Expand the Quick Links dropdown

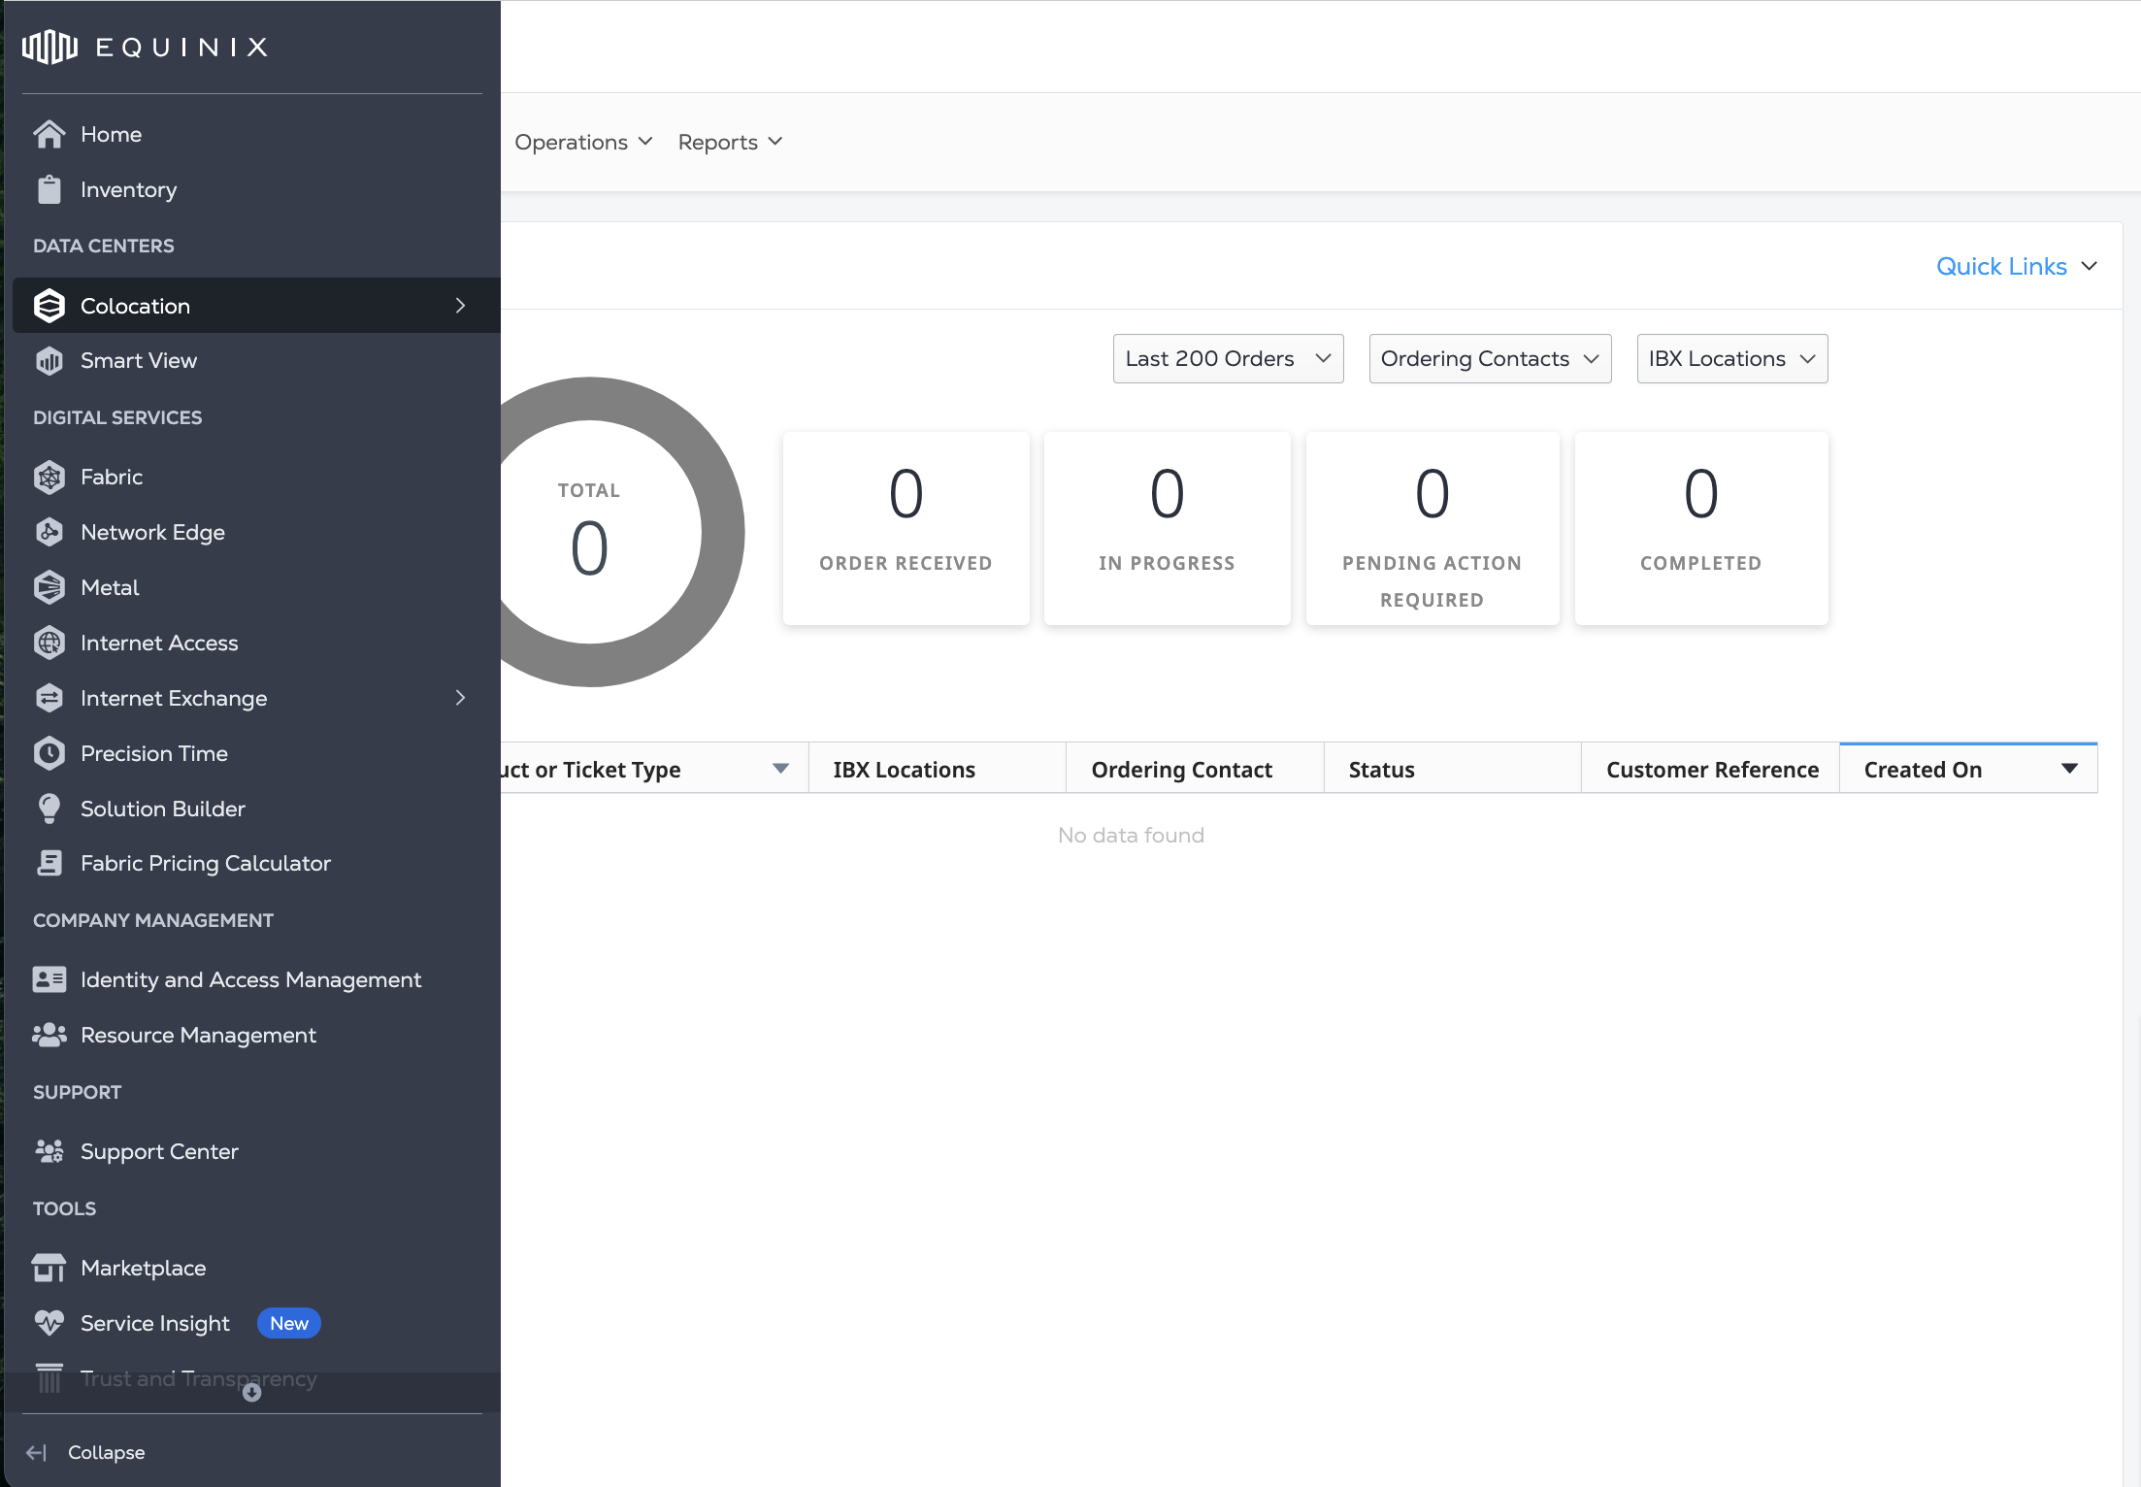tap(2017, 266)
